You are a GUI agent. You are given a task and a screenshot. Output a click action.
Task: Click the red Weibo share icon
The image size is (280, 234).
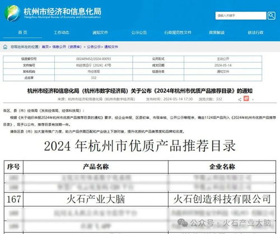tap(246, 99)
